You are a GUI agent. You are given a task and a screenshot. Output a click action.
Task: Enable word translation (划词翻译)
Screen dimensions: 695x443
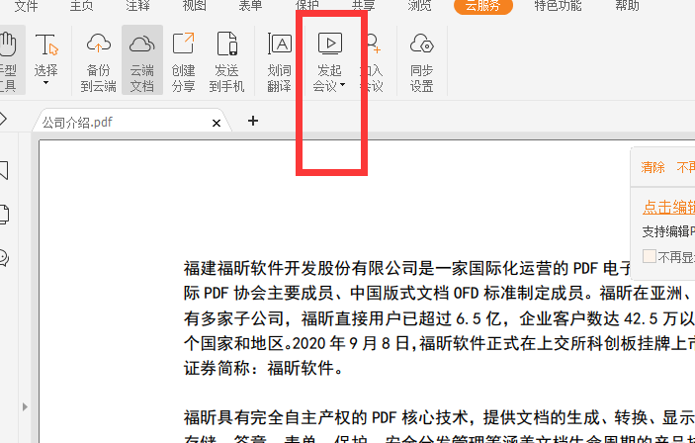pos(279,60)
